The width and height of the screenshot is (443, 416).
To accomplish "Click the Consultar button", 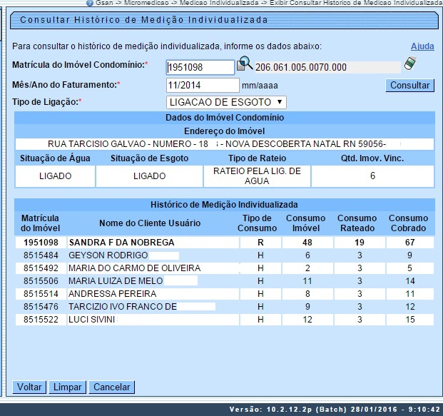I will tap(409, 86).
